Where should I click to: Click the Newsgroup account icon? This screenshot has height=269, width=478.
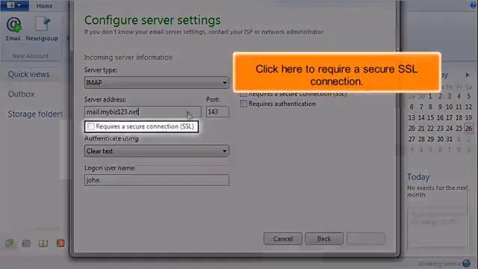point(42,29)
